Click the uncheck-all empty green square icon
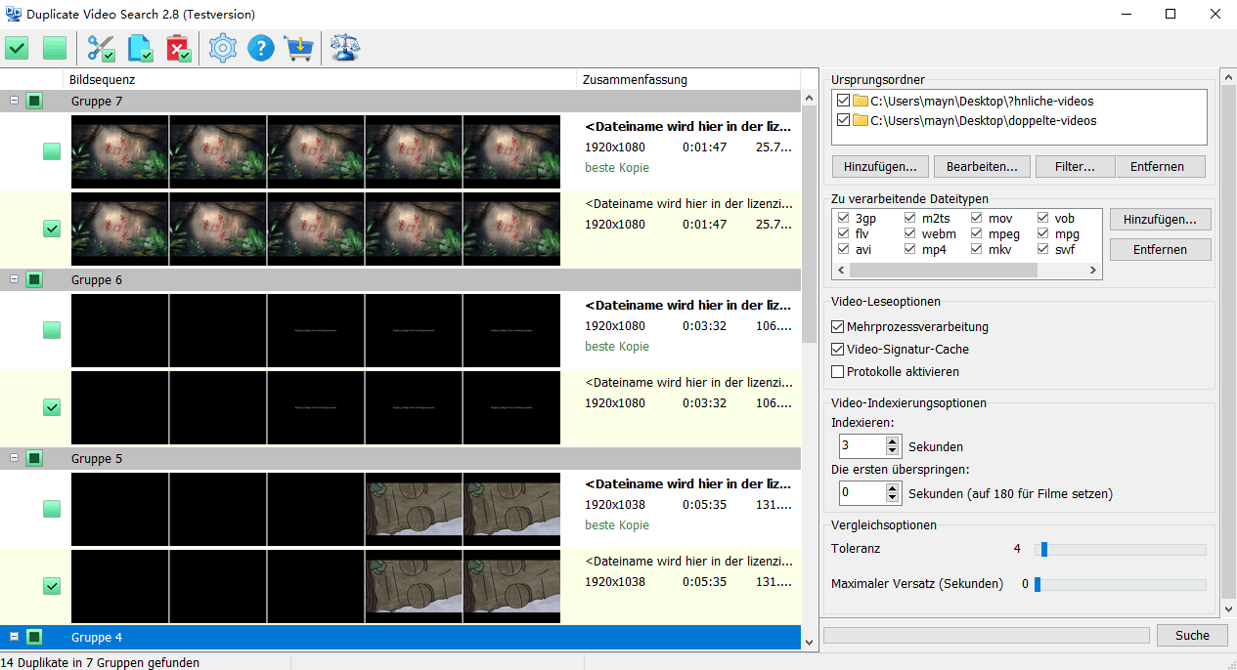The width and height of the screenshot is (1237, 670). coord(55,48)
